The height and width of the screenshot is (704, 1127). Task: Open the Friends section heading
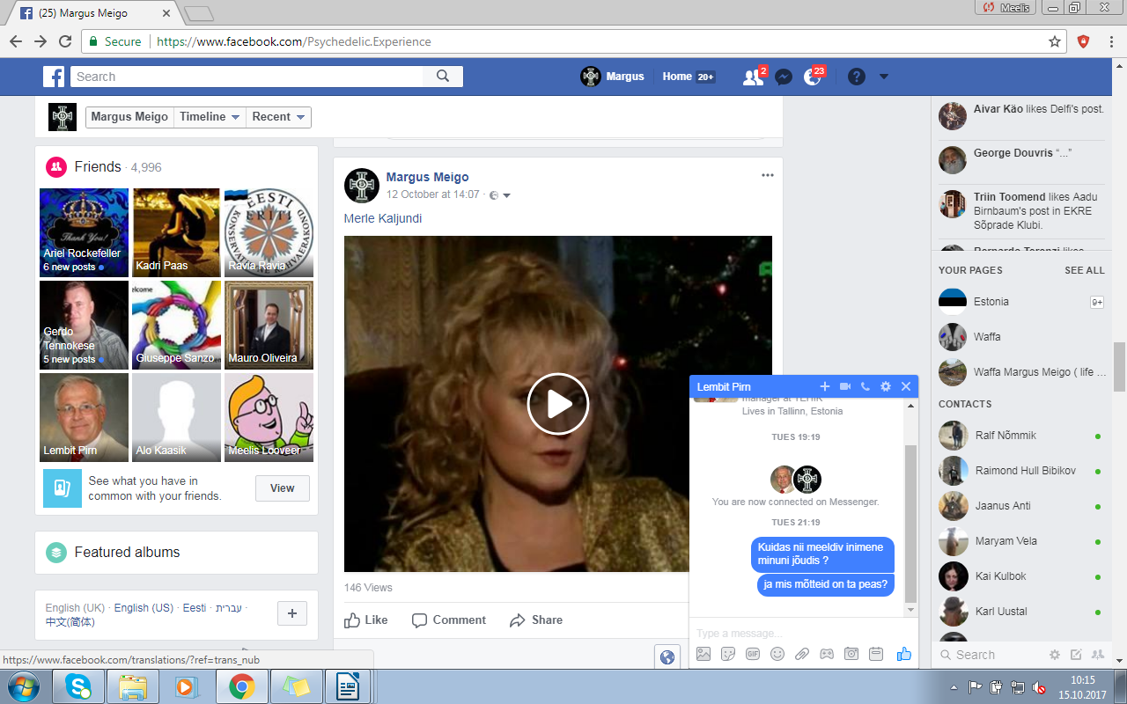[x=98, y=166]
